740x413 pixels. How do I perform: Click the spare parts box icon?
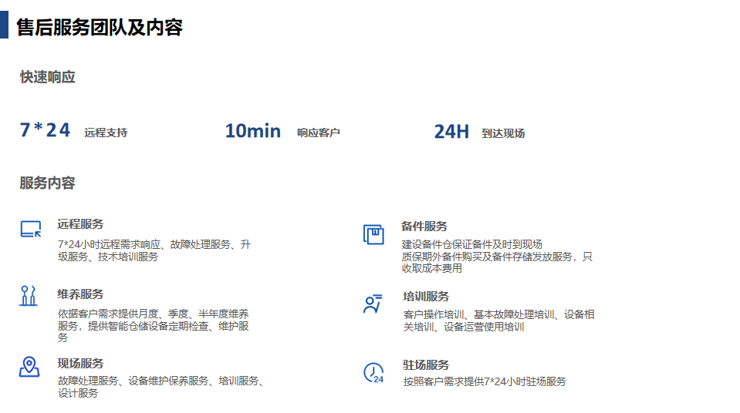(x=373, y=234)
